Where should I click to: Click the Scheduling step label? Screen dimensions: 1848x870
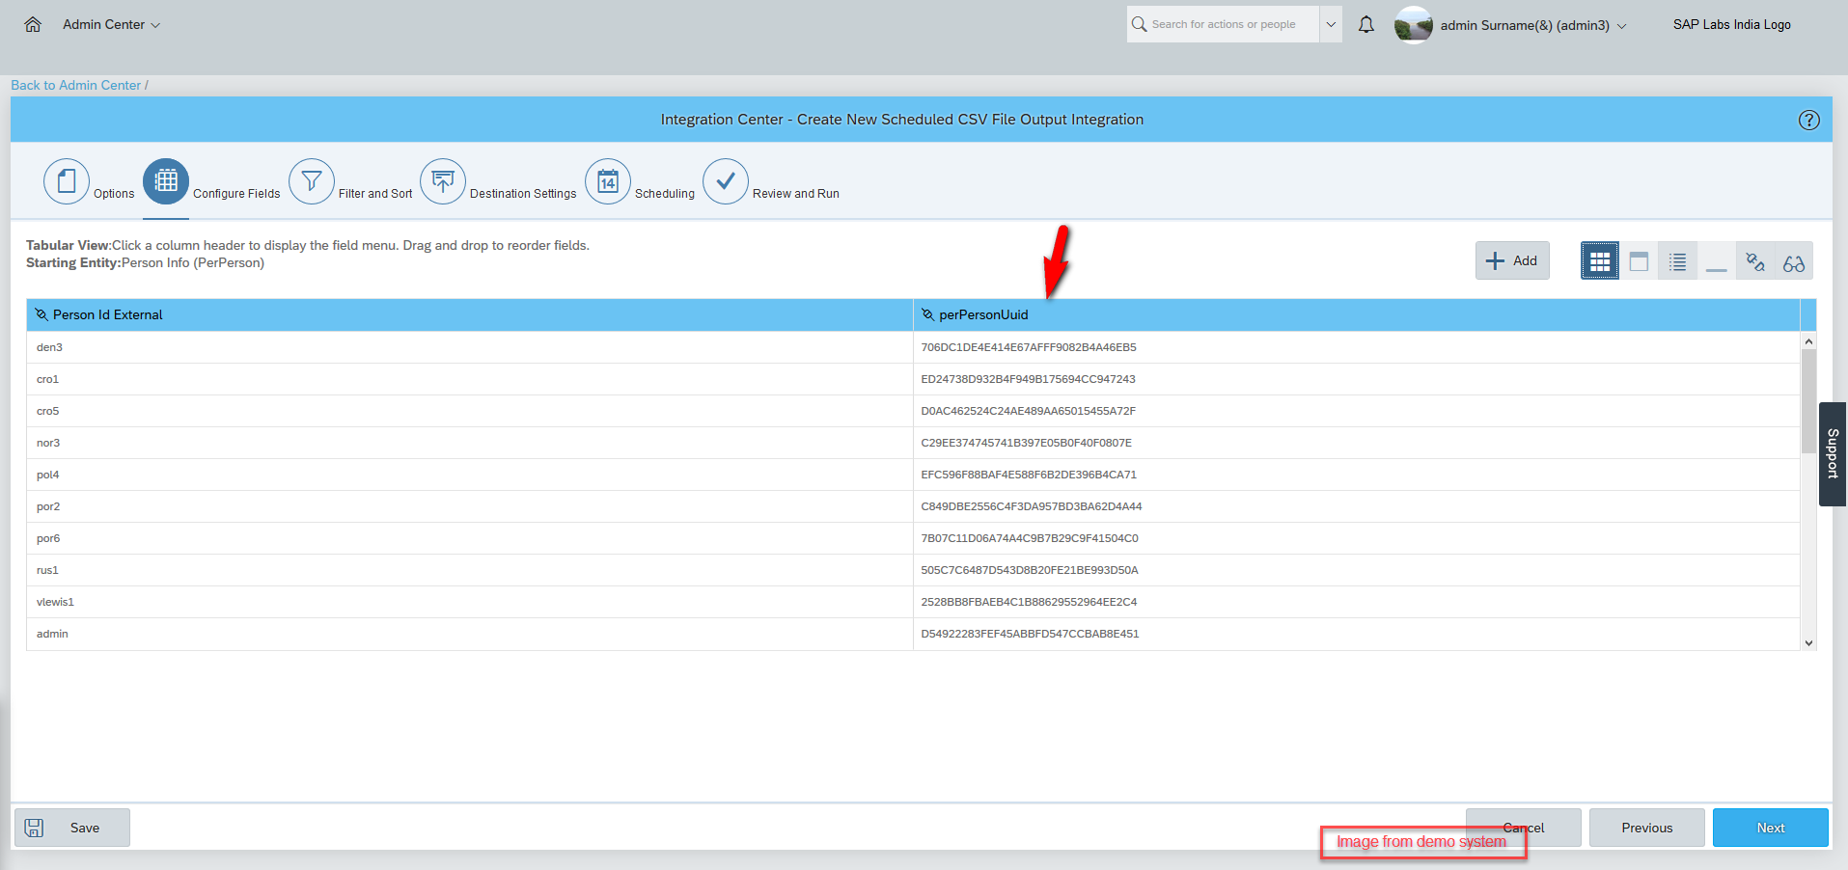point(665,194)
